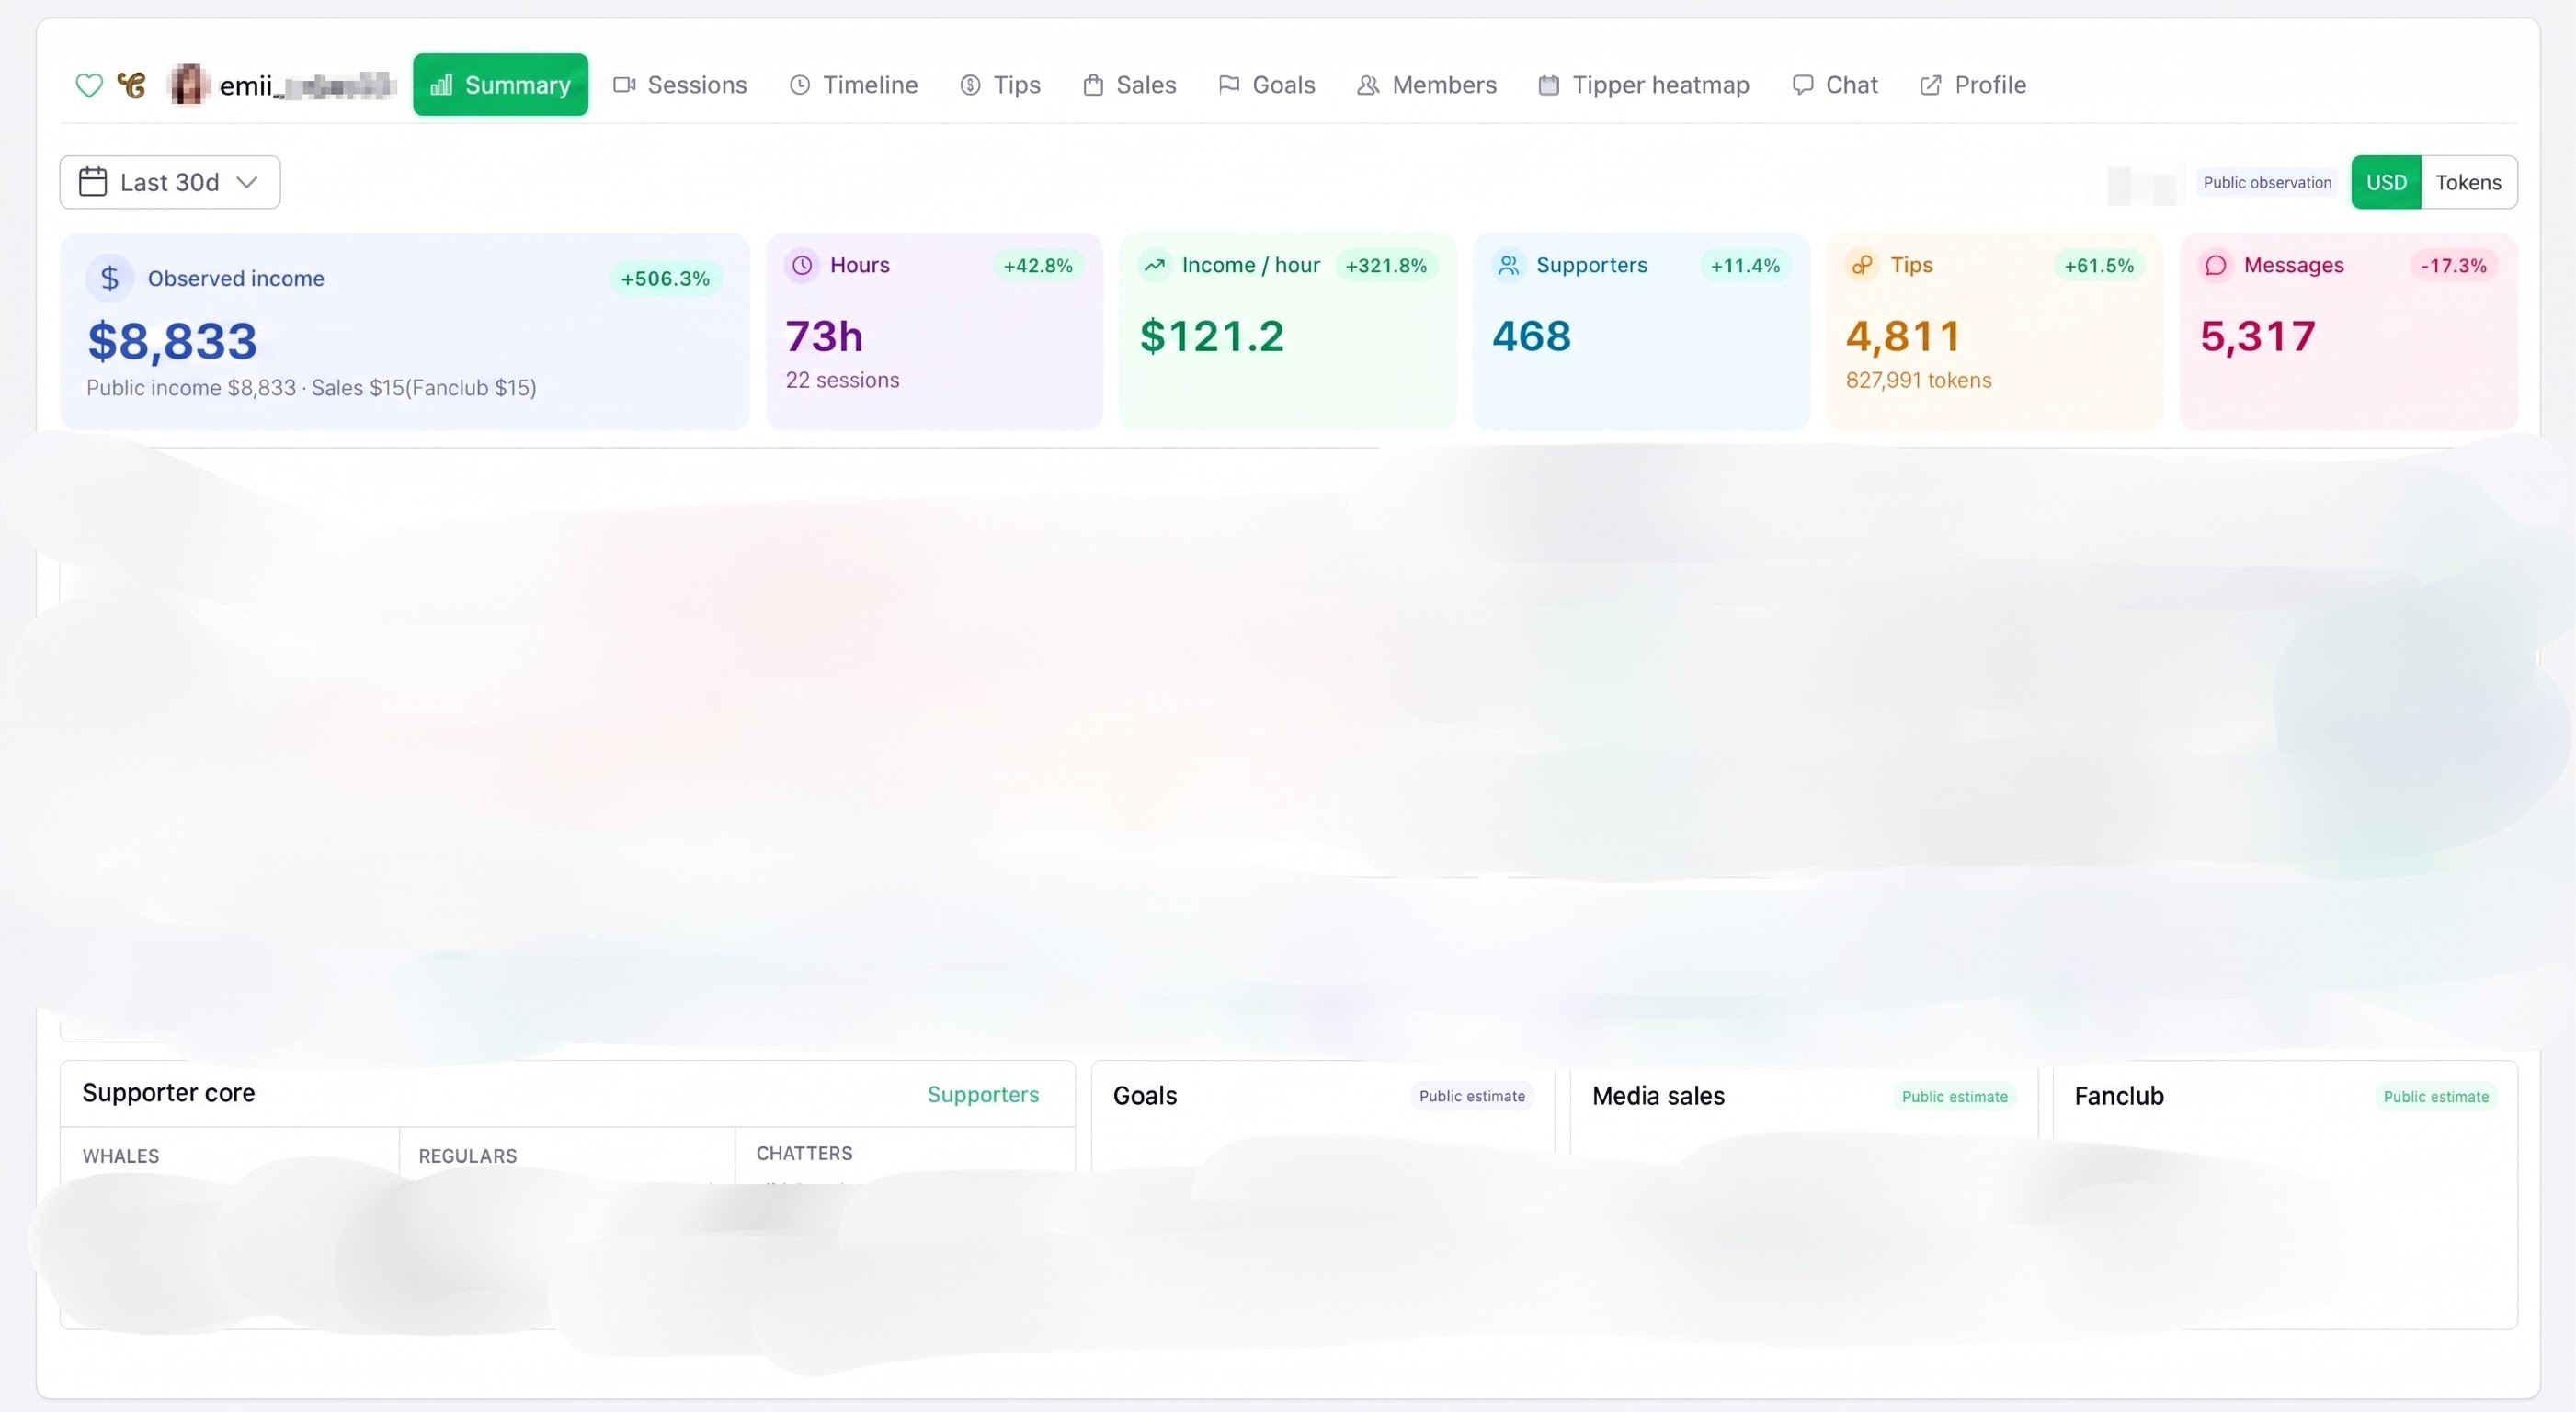Click the clock icon next to Timeline
This screenshot has width=2576, height=1412.
799,85
